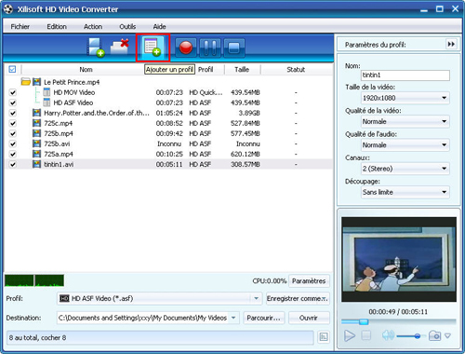Sort by the Taille column header
The width and height of the screenshot is (465, 354).
[242, 69]
